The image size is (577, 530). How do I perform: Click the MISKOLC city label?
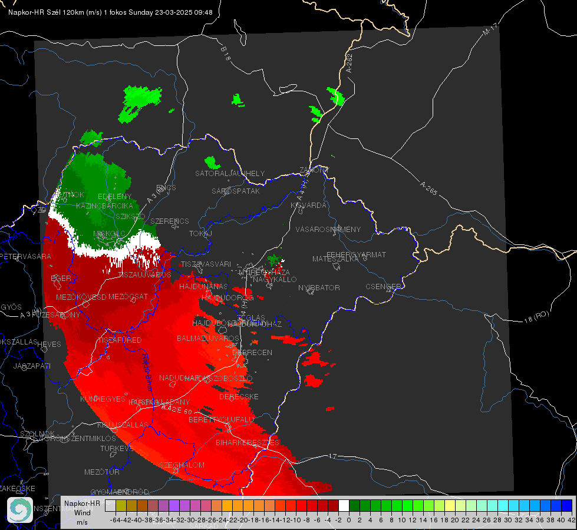click(109, 234)
